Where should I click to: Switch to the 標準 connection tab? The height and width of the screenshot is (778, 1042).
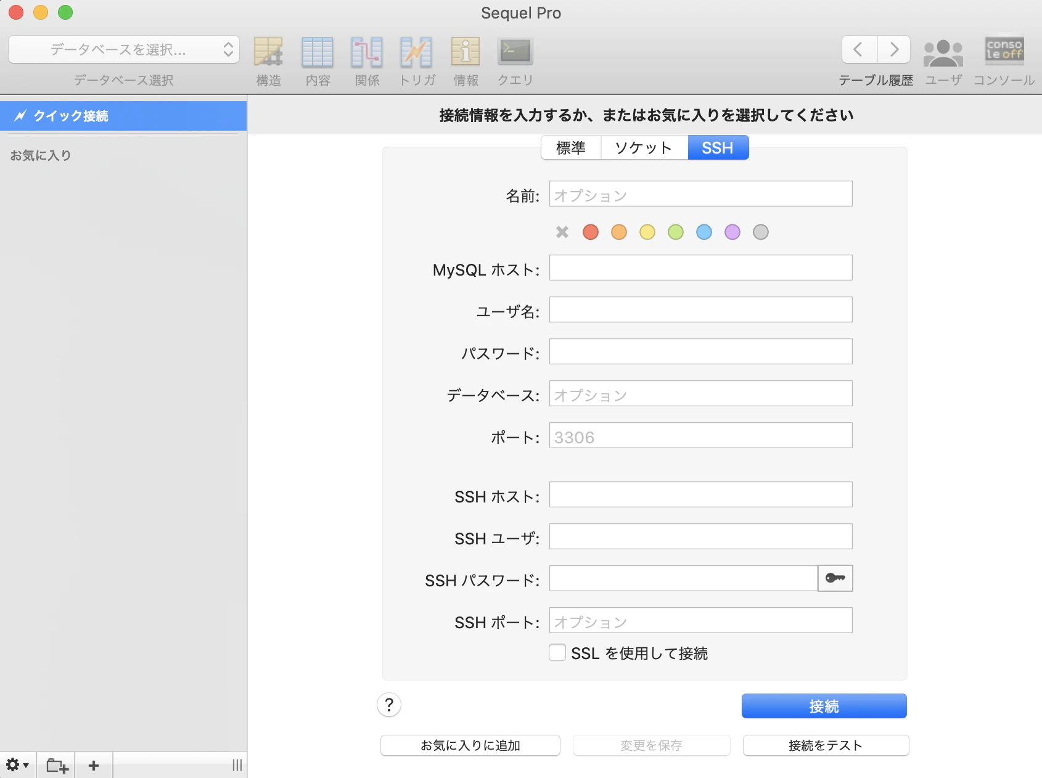tap(570, 147)
